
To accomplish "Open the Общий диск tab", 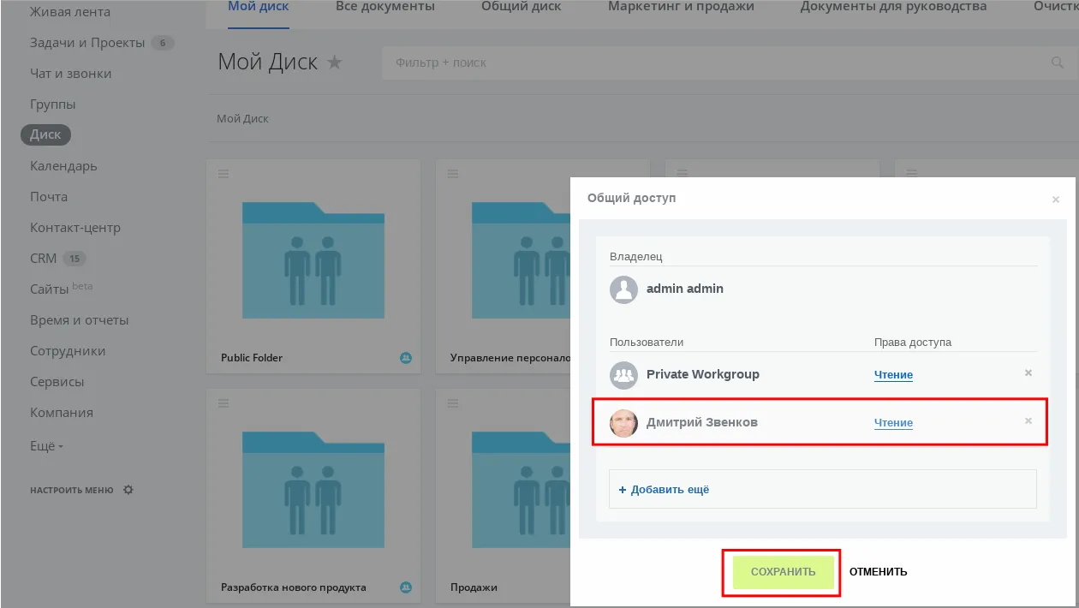I will (x=521, y=7).
